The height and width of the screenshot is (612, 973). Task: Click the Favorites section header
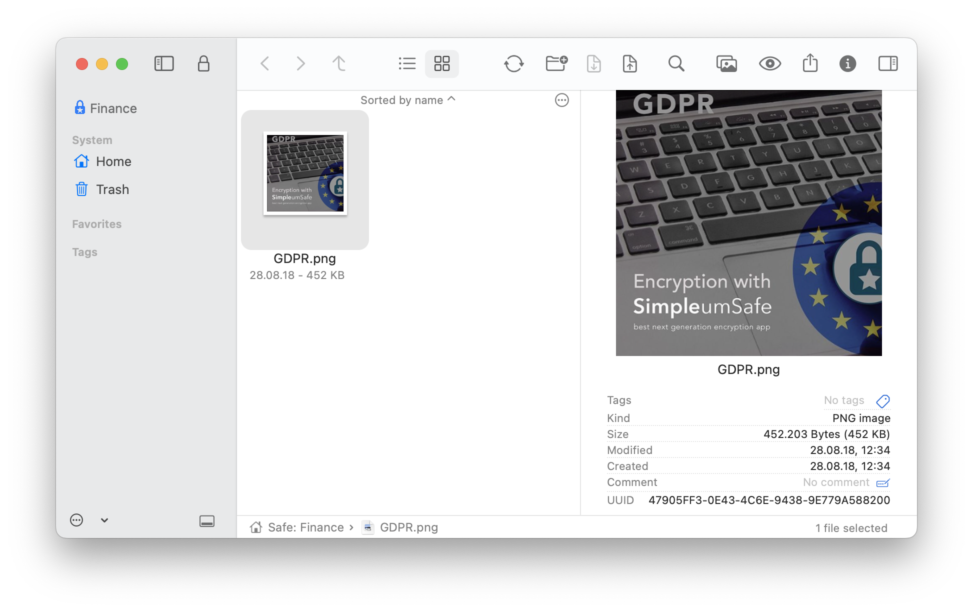point(96,224)
